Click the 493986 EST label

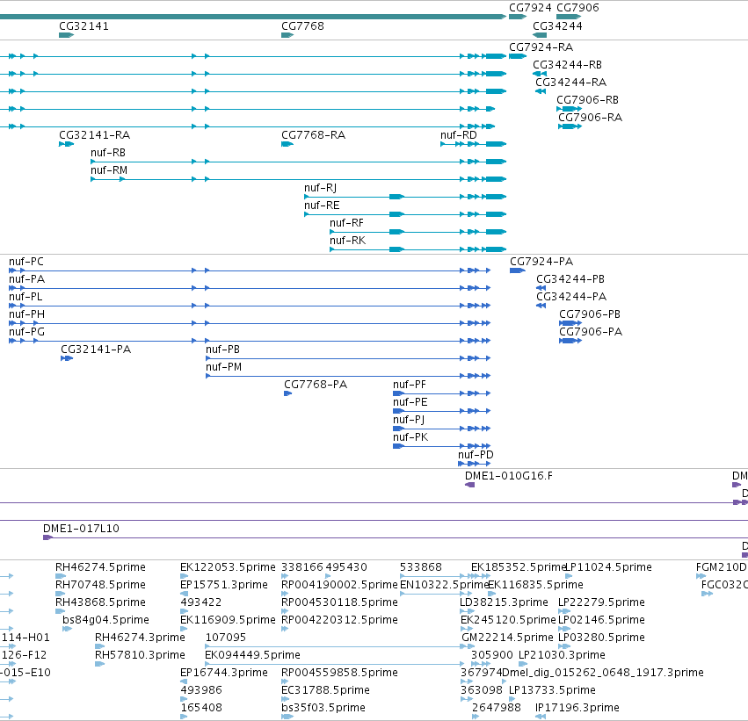(201, 690)
